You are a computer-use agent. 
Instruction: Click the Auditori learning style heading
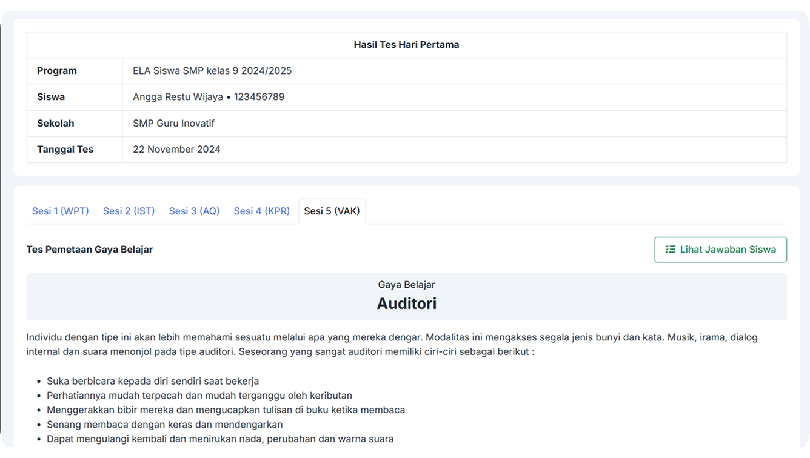point(406,303)
